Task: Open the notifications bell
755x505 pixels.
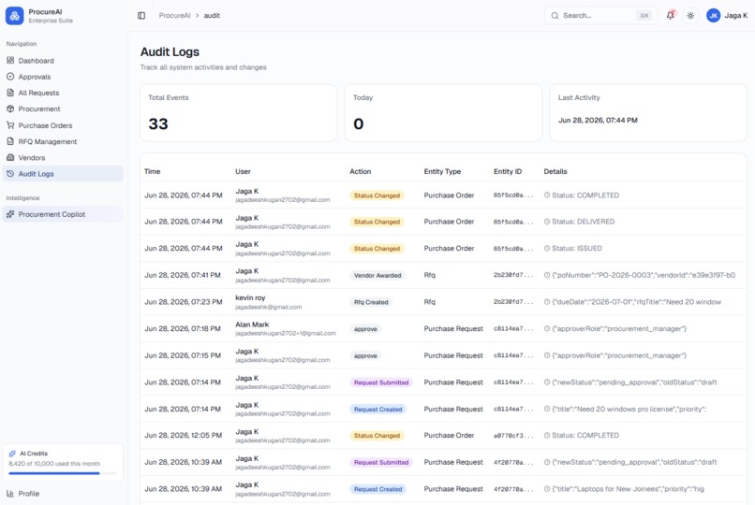Action: point(671,15)
